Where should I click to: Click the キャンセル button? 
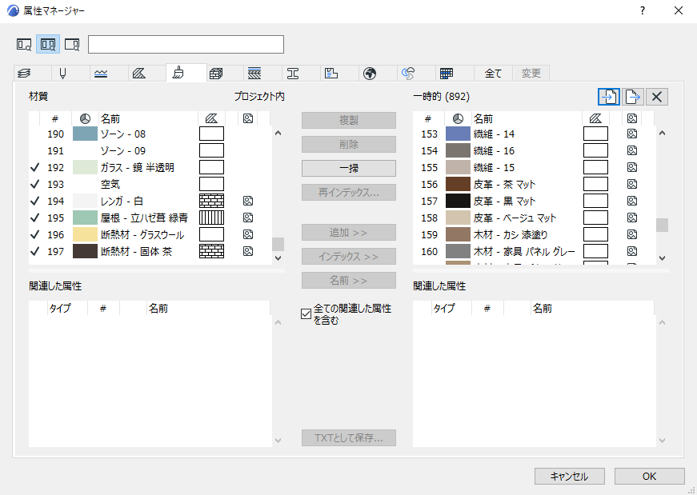coord(570,477)
